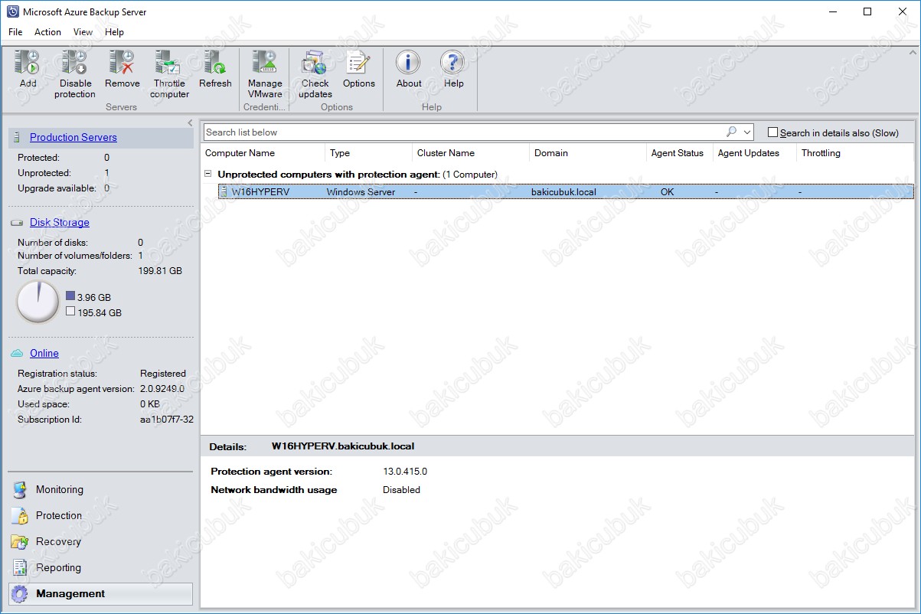Click the Reporting navigation icon

(x=20, y=568)
